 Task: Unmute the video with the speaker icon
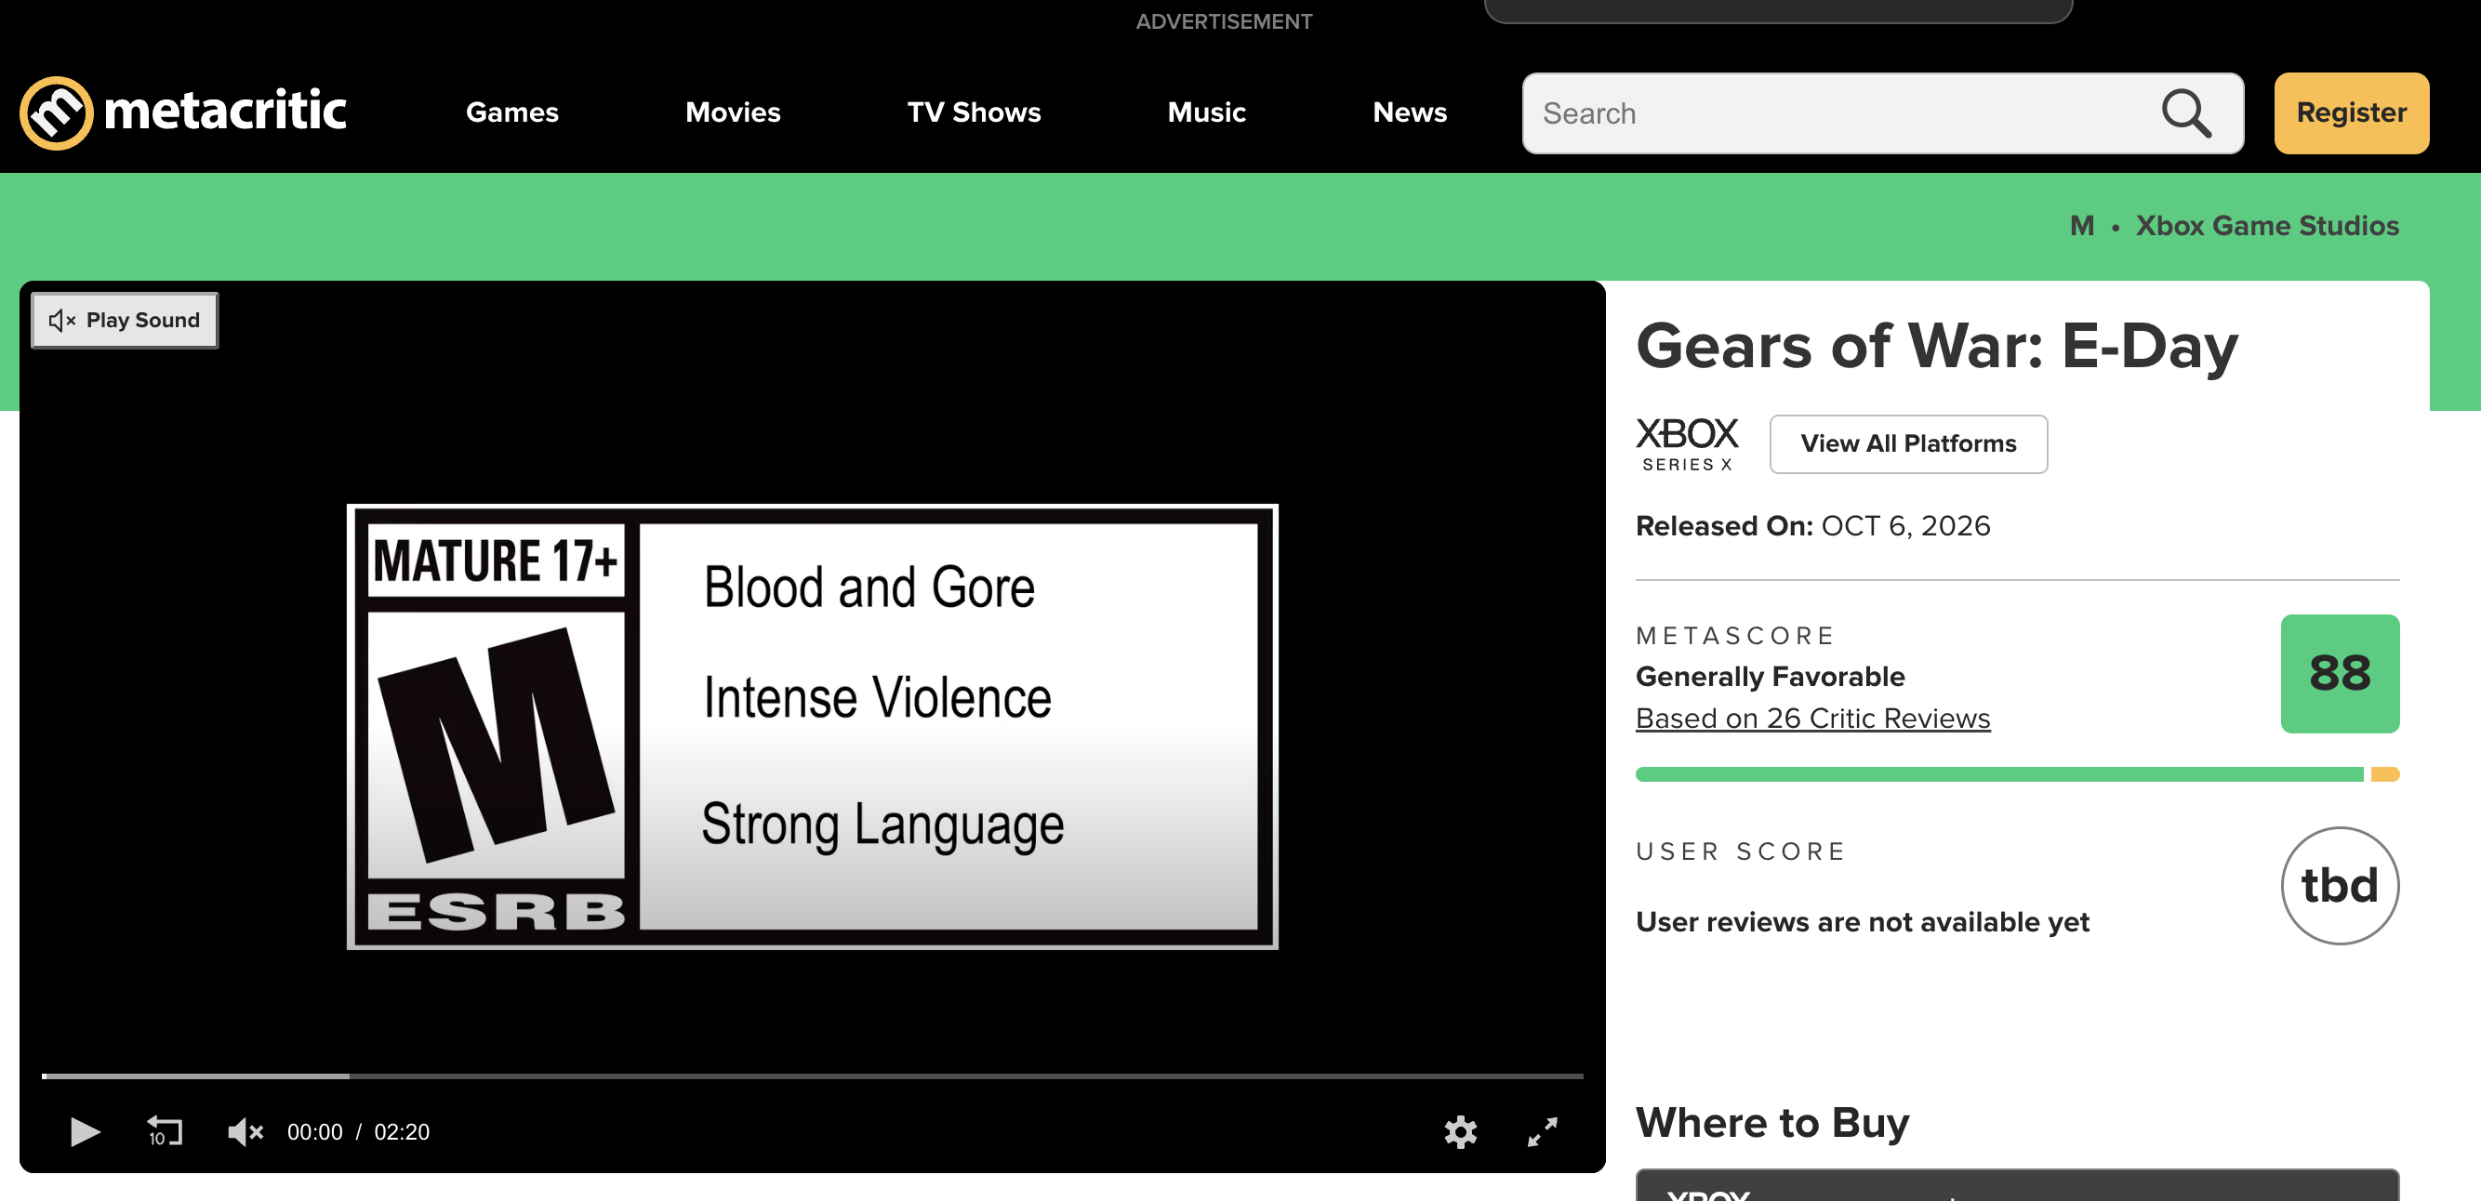click(245, 1131)
